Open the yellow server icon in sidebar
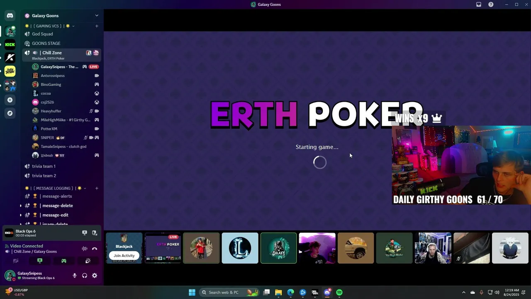The image size is (531, 299). [x=10, y=71]
